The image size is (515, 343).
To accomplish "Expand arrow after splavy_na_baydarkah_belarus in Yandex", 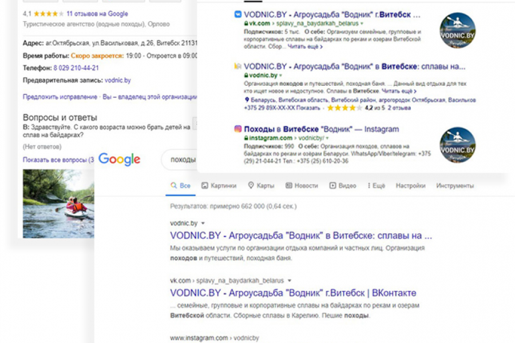I will (362, 23).
